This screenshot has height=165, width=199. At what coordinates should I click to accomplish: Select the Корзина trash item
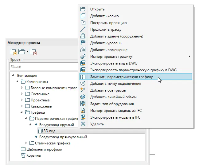pyautogui.click(x=33, y=155)
